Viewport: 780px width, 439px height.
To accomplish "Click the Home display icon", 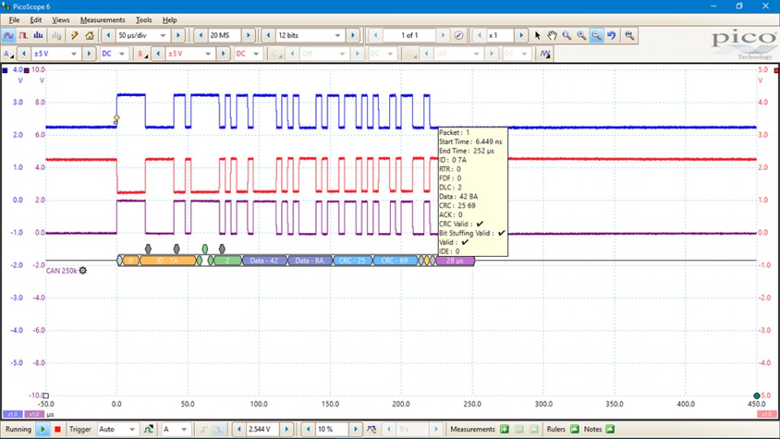I will tap(89, 36).
